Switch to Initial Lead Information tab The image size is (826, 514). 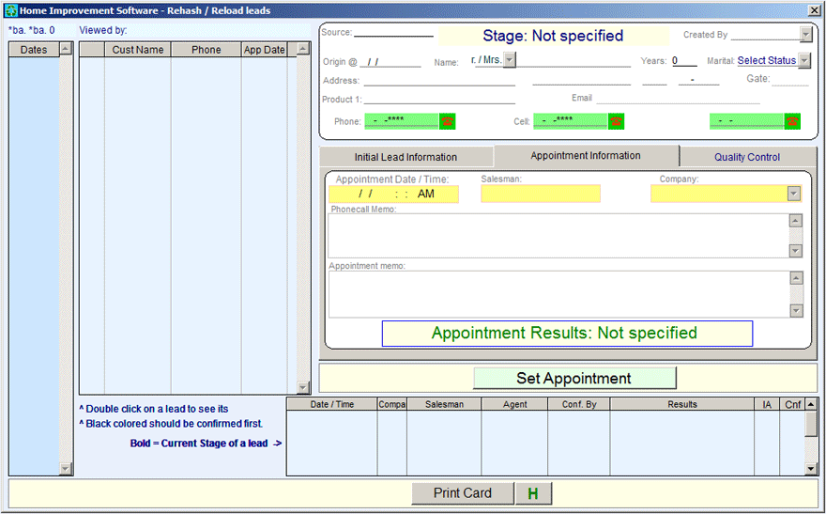(405, 157)
